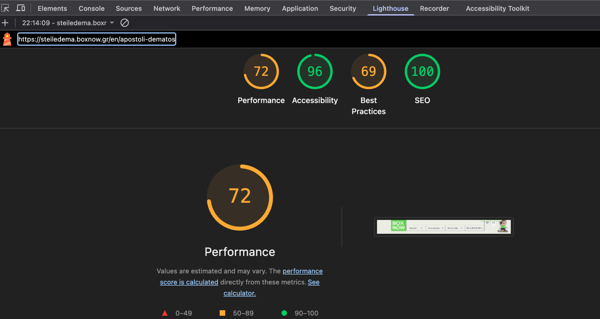This screenshot has width=600, height=319.
Task: Activate the inspect element picker icon
Action: tap(5, 8)
